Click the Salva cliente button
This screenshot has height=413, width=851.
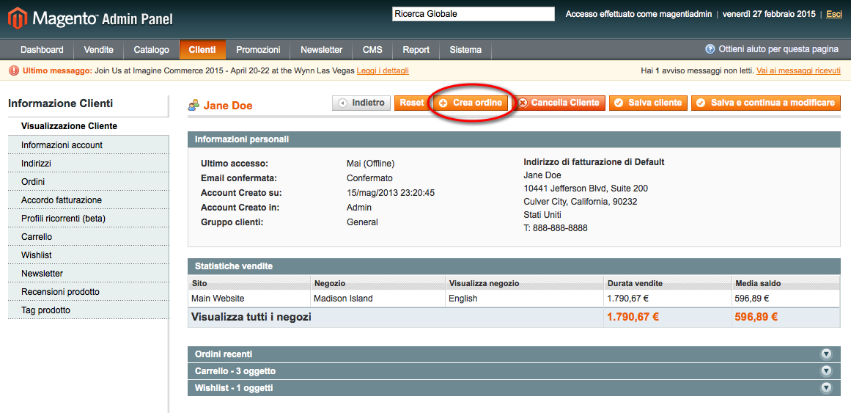click(x=648, y=103)
